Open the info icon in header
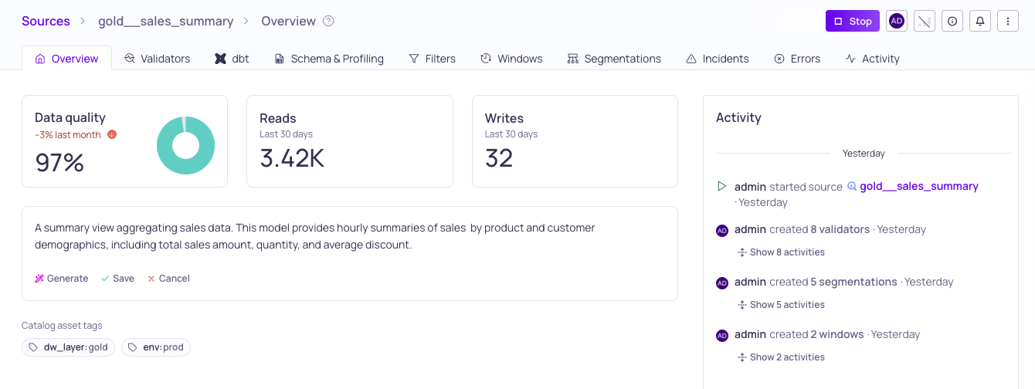1035x389 pixels. 952,22
